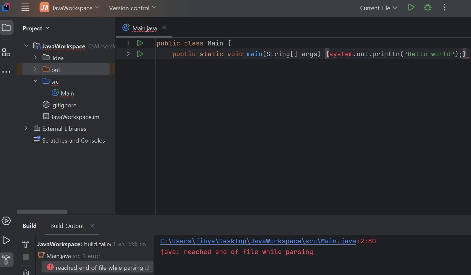Click run gutter icon on line 1

(x=140, y=43)
